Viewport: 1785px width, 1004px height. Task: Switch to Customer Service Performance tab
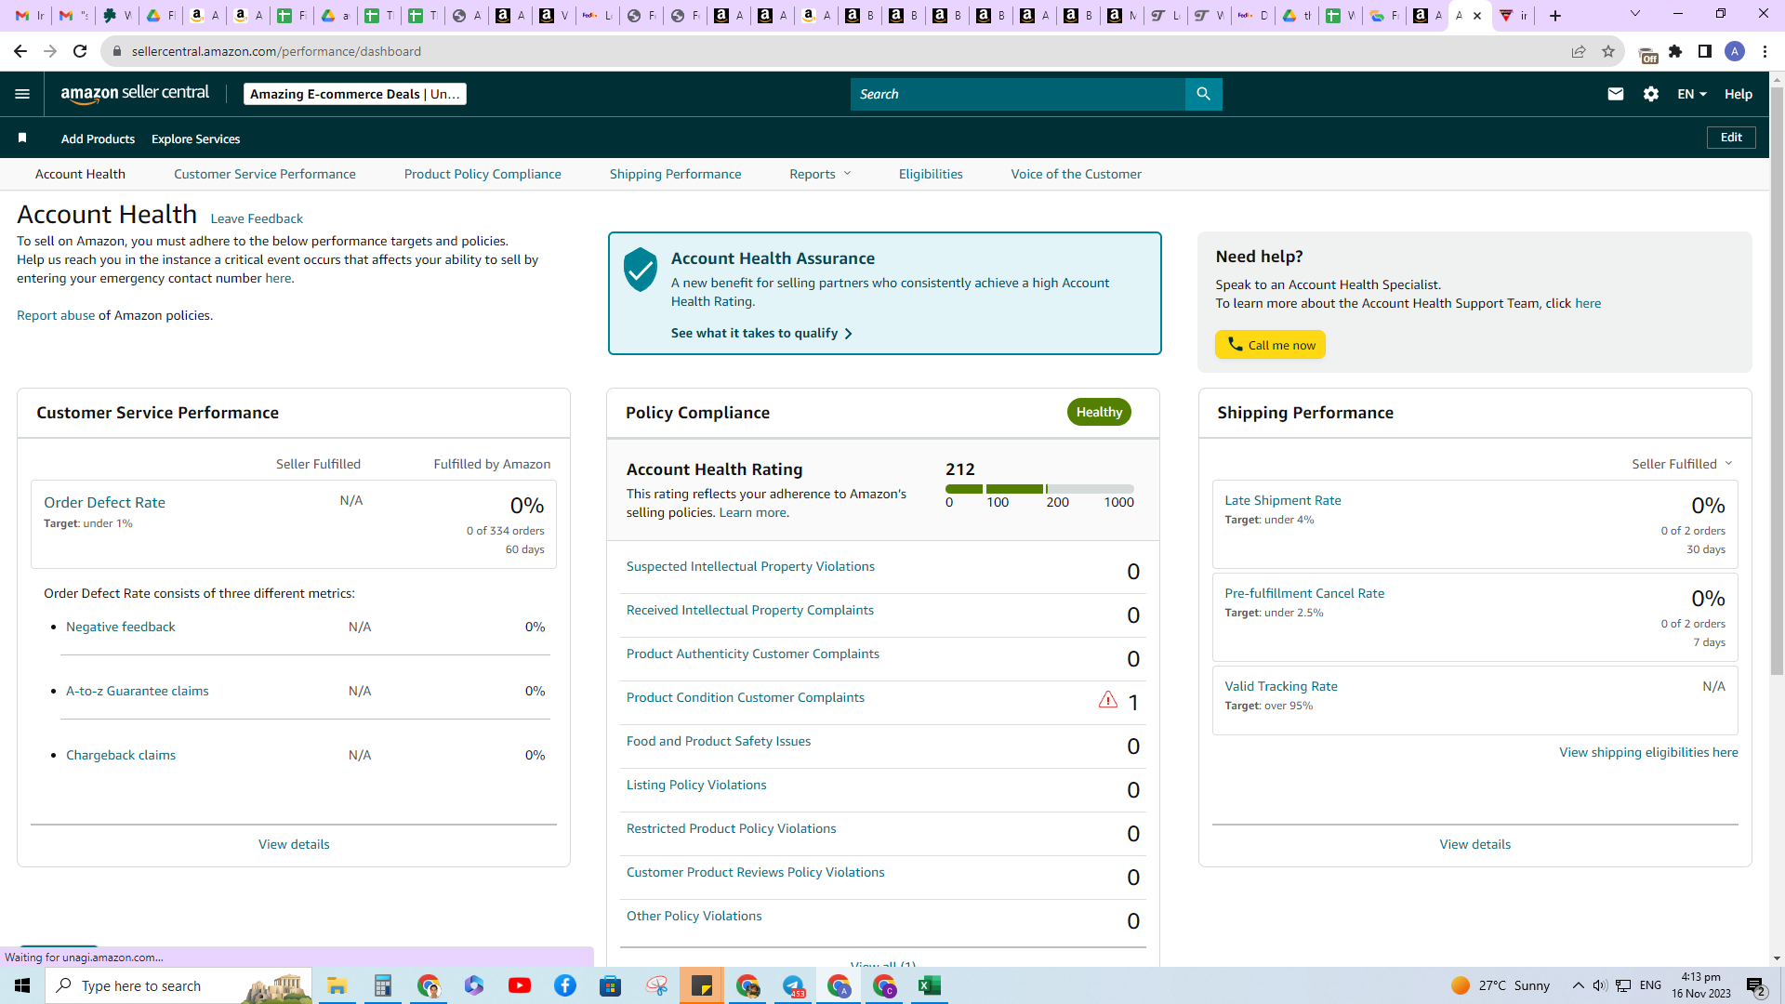[x=265, y=174]
